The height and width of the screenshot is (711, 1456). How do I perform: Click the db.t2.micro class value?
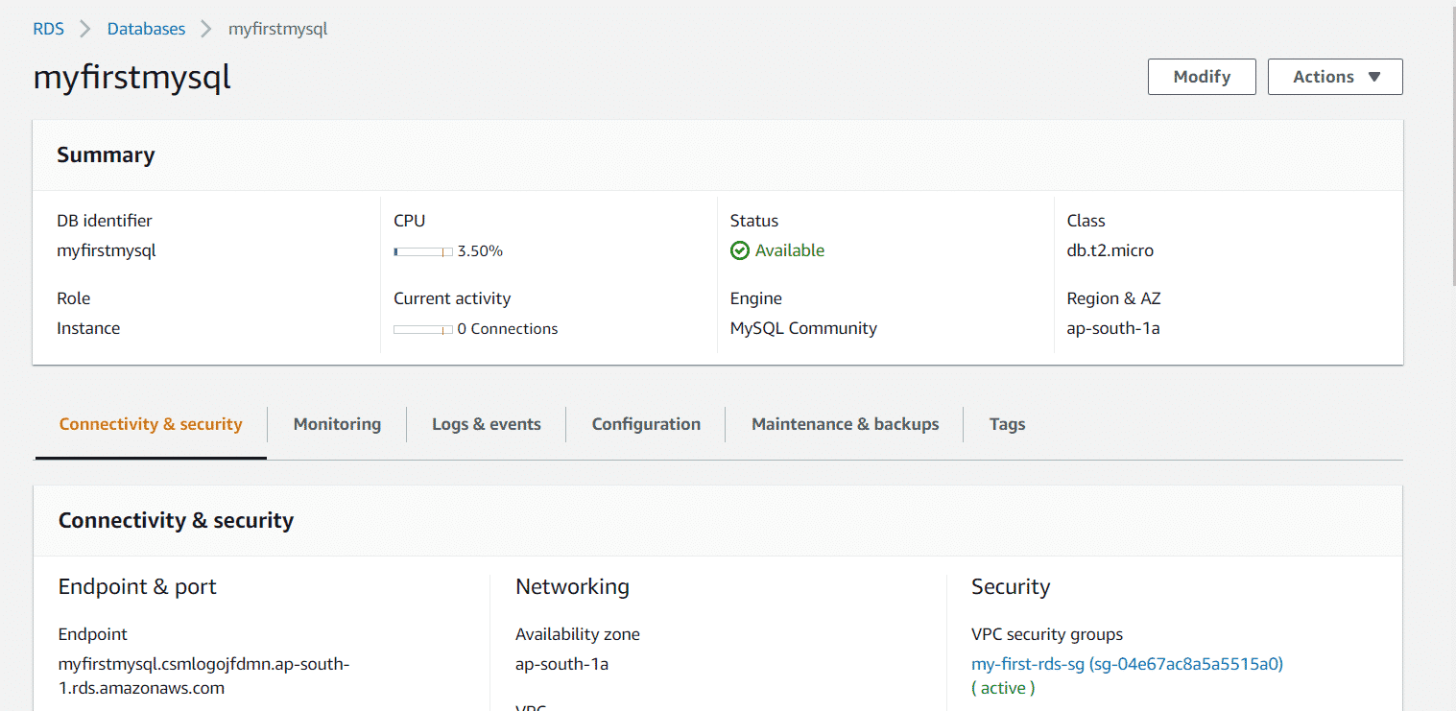[1110, 250]
